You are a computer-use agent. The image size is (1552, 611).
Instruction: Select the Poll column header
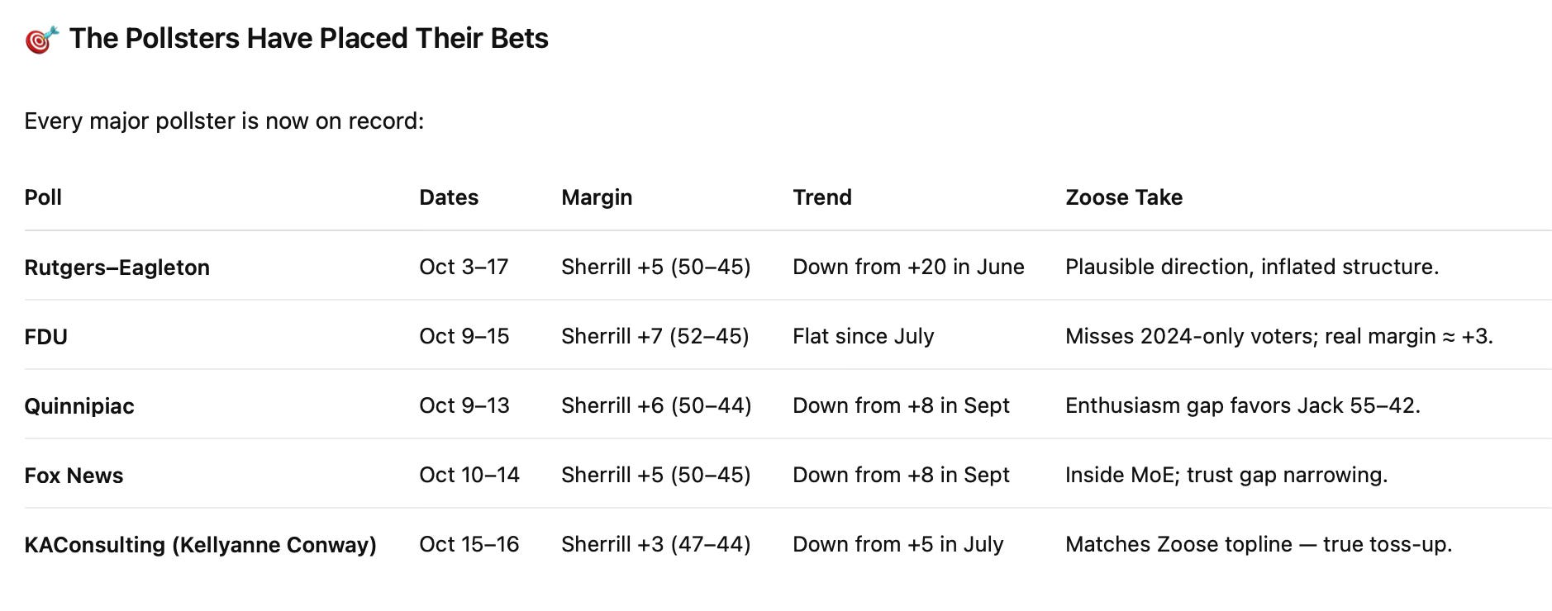pyautogui.click(x=43, y=197)
